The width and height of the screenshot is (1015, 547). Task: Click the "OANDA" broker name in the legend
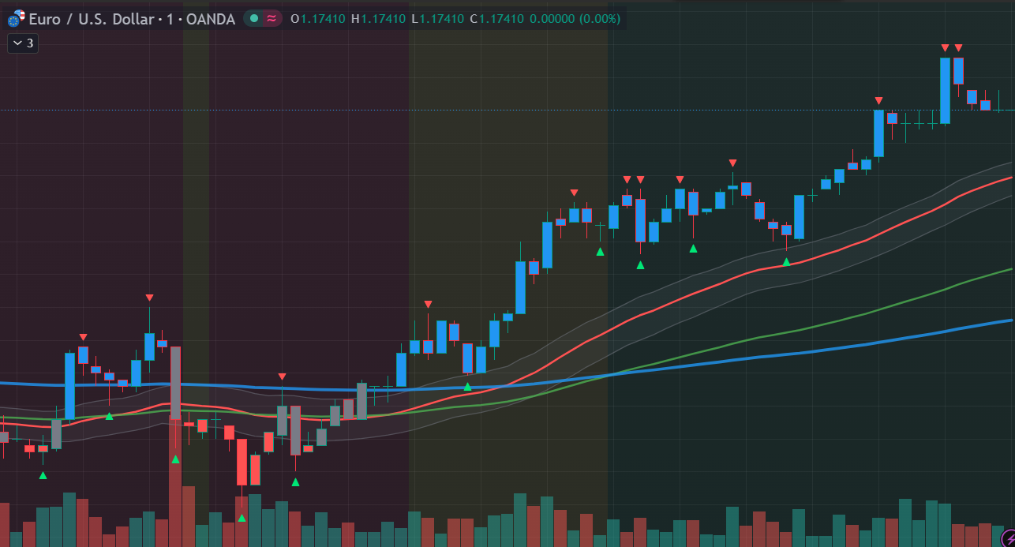pos(210,19)
